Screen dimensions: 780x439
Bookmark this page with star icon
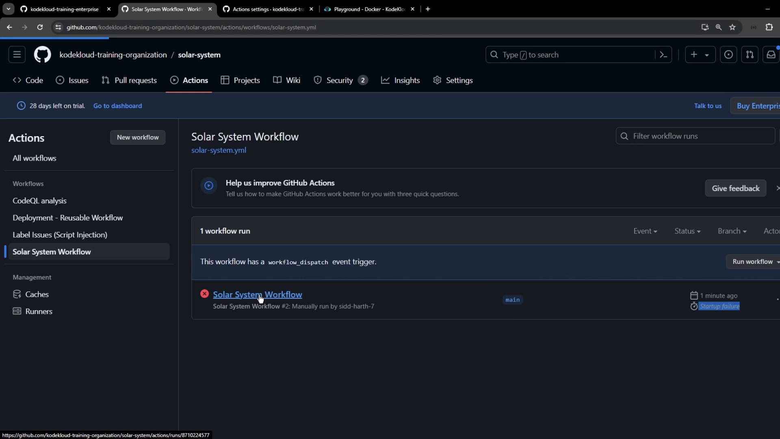point(732,27)
